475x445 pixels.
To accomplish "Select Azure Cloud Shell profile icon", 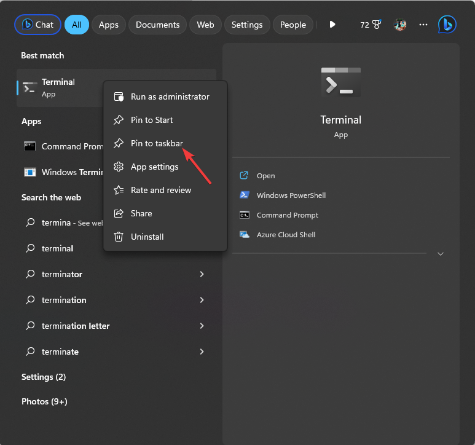I will (x=244, y=235).
